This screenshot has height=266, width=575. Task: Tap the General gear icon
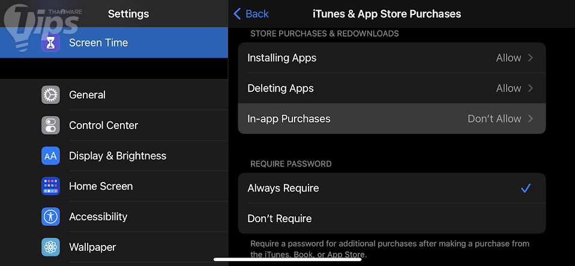coord(50,95)
